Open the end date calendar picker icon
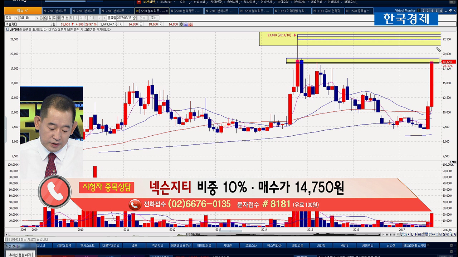The height and width of the screenshot is (257, 458). (x=134, y=18)
